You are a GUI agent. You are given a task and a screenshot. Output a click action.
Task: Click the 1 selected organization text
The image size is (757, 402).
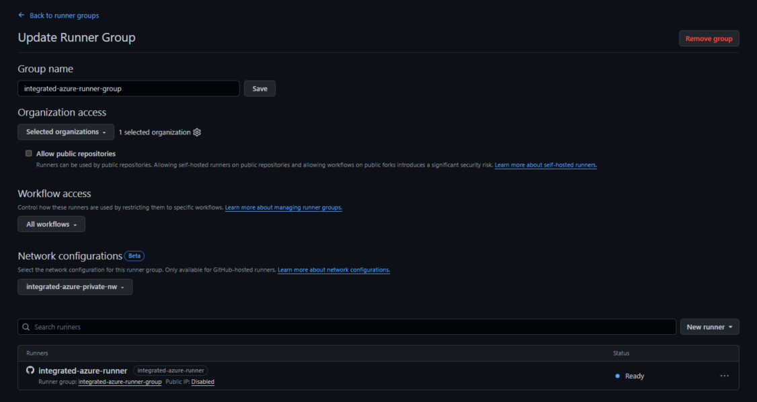pos(155,132)
